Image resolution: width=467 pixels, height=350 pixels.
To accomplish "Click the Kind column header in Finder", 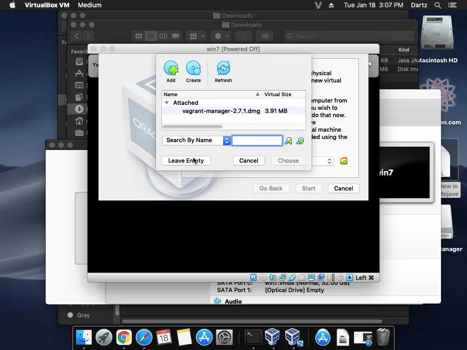I will 404,50.
